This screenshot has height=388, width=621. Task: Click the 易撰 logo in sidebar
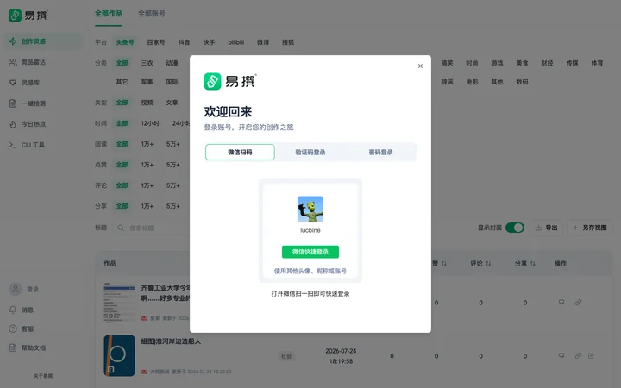click(x=28, y=16)
